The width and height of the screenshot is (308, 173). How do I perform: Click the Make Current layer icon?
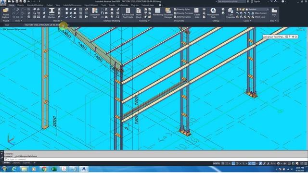pyautogui.click(x=253, y=13)
